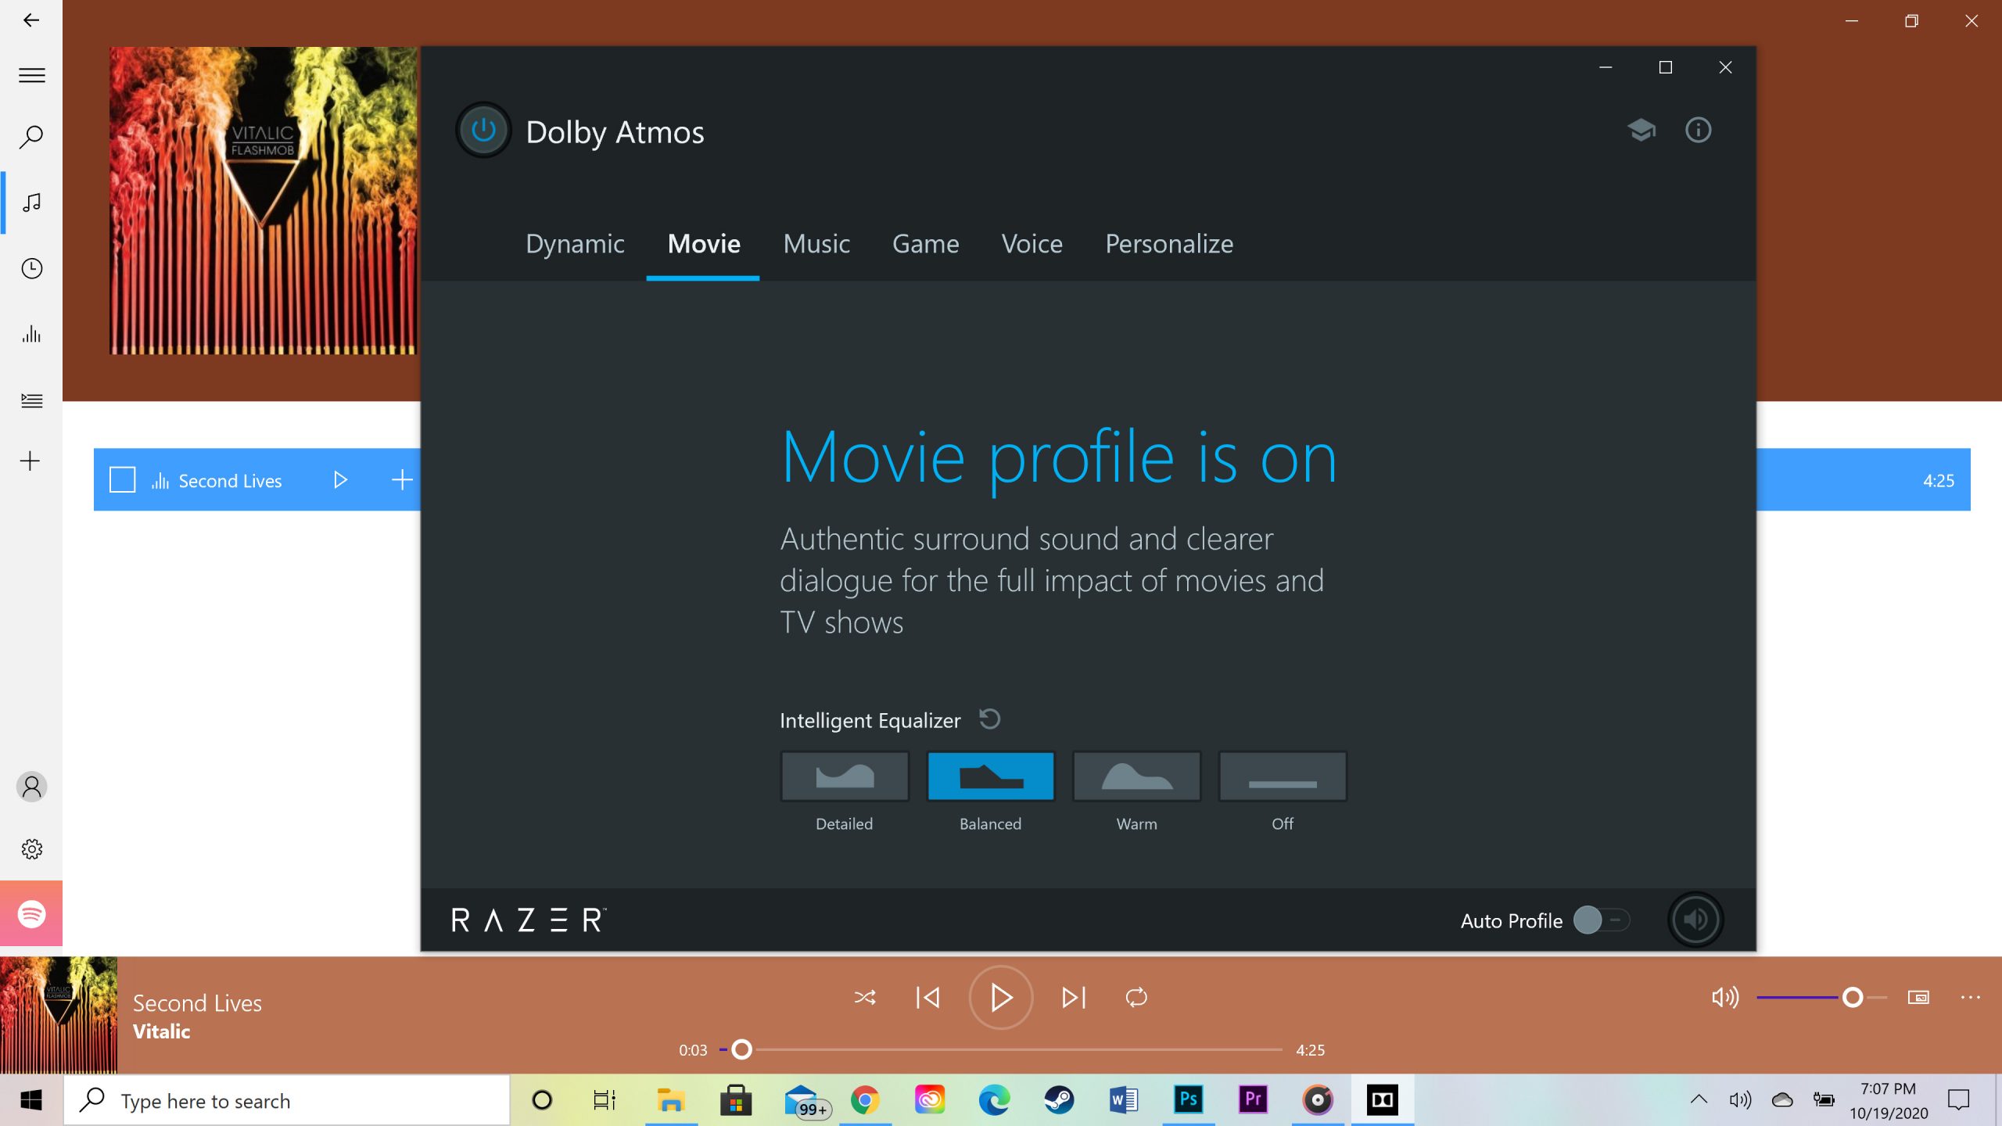The width and height of the screenshot is (2002, 1126).
Task: Open Dolby app from taskbar
Action: pos(1382,1100)
